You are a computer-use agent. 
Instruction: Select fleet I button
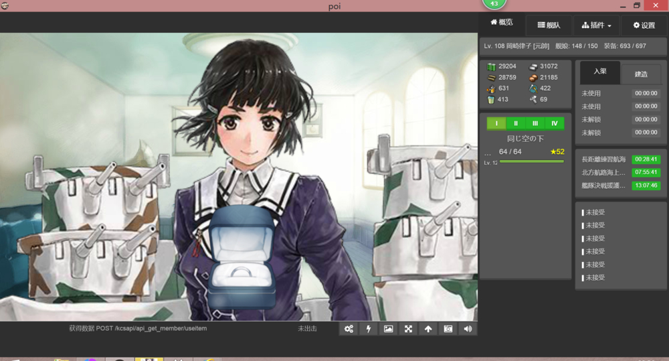[x=496, y=123]
